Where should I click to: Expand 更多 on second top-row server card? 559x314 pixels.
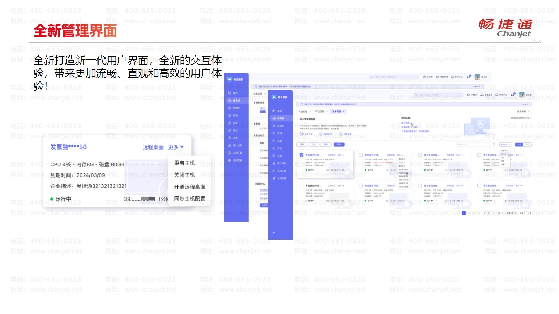[400, 155]
